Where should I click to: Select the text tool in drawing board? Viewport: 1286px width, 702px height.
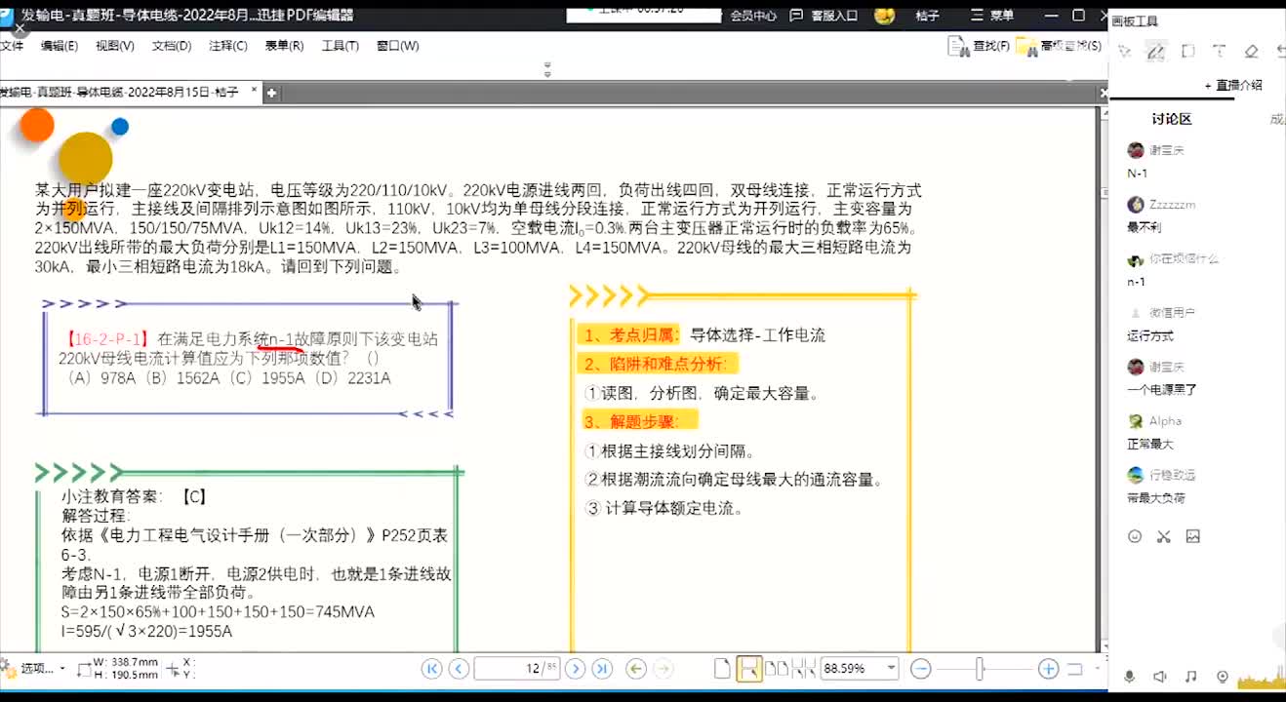click(1219, 52)
